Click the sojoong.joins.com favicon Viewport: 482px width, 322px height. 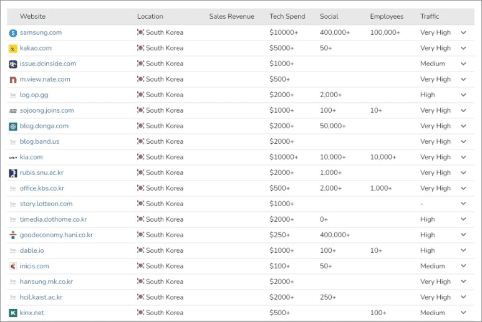pos(13,111)
